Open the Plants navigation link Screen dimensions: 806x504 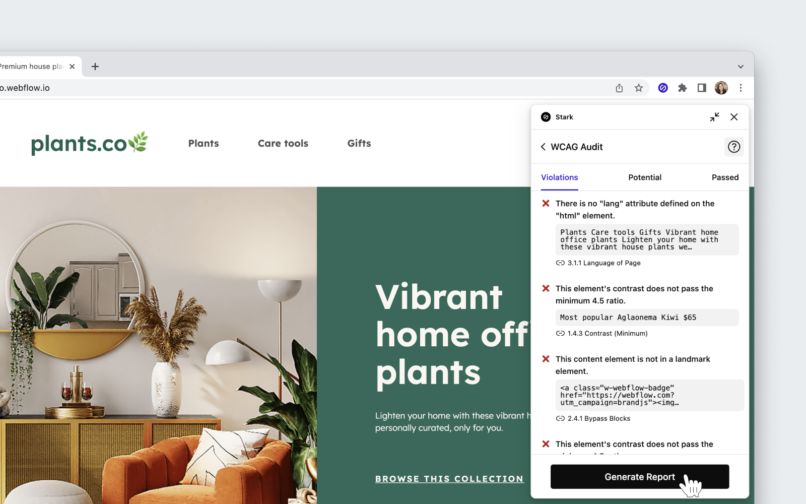coord(204,143)
